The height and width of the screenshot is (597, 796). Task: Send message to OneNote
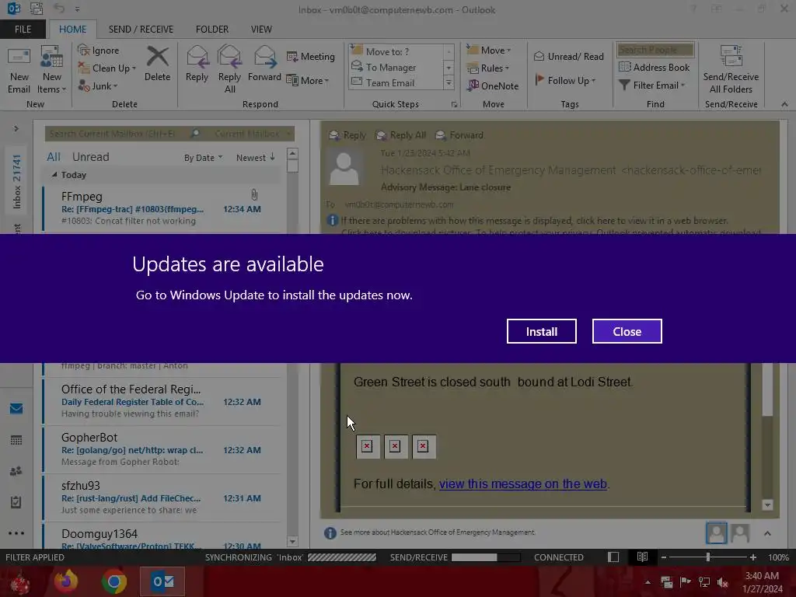[493, 86]
